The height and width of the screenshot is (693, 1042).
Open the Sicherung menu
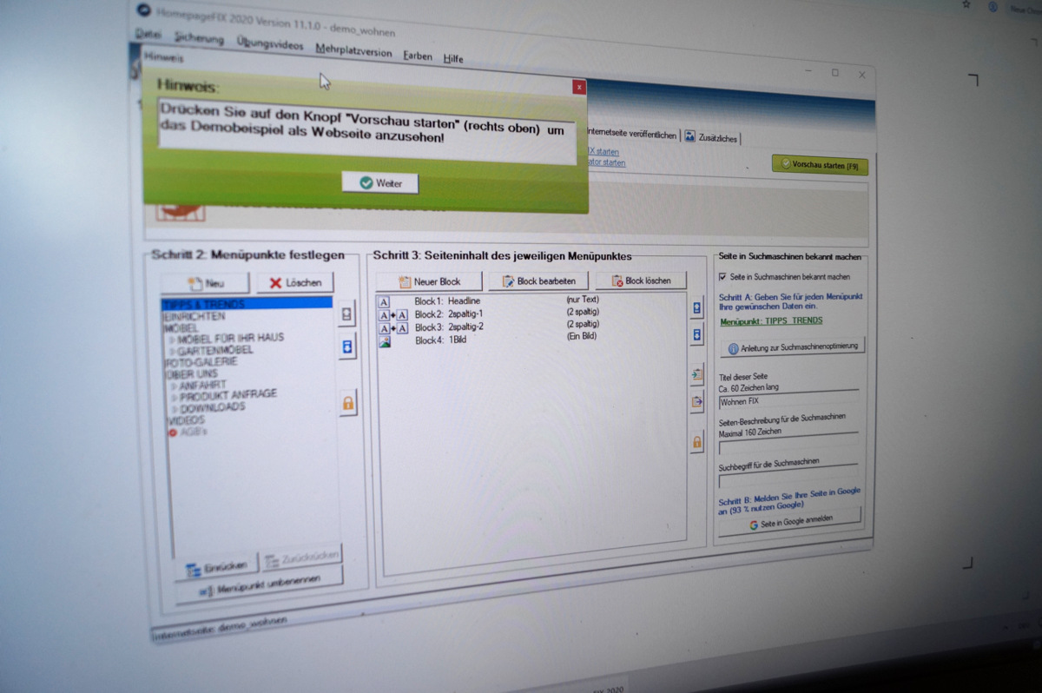199,38
